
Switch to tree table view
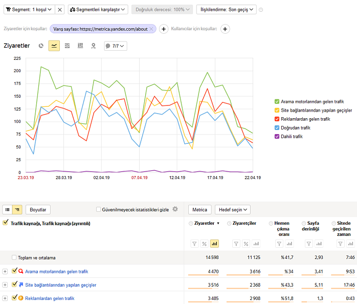click(17, 209)
